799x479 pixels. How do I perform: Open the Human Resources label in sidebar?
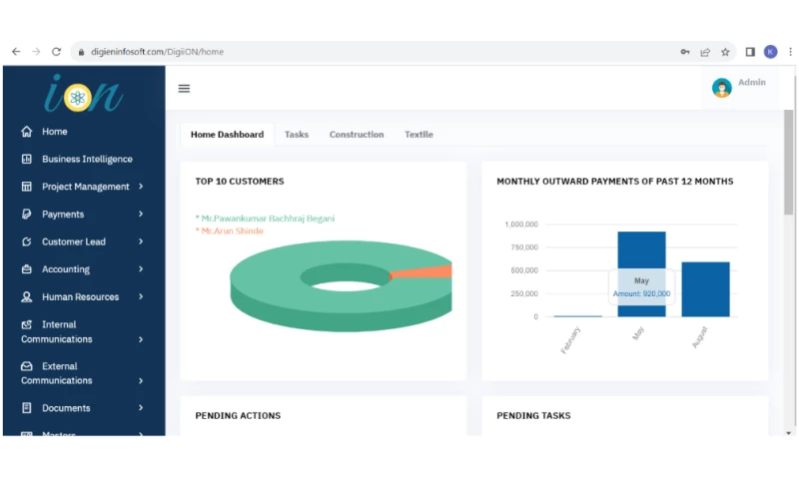[x=81, y=296]
